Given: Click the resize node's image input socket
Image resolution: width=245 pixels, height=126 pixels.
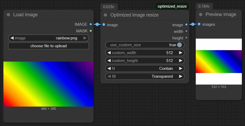Looking at the screenshot, I should pyautogui.click(x=104, y=25).
